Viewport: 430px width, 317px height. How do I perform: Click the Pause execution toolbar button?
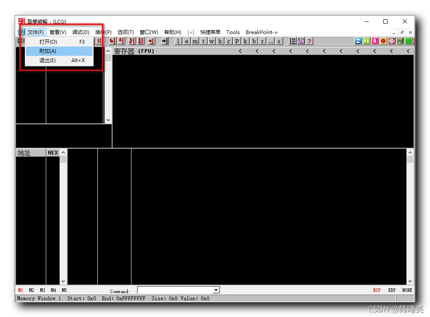[99, 41]
